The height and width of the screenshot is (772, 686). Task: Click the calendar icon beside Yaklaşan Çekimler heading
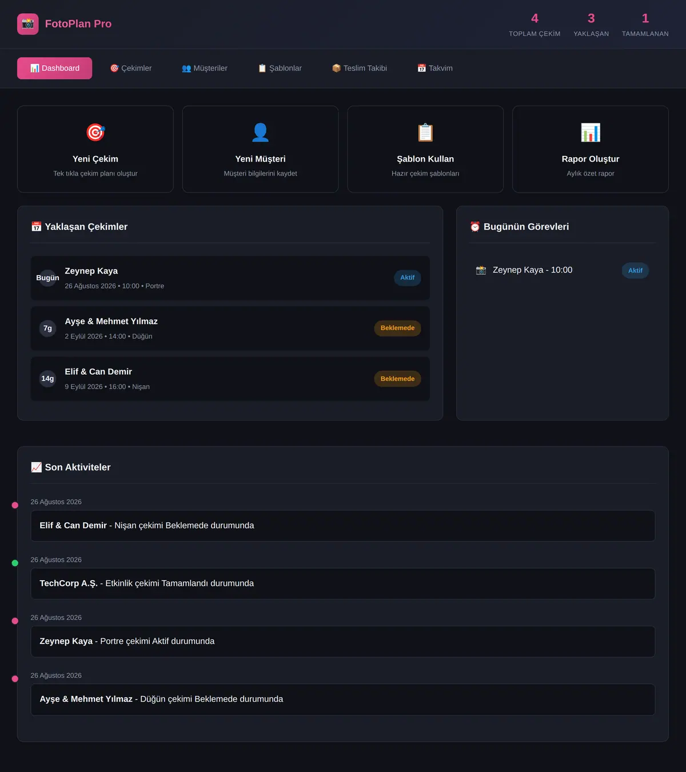(x=36, y=227)
